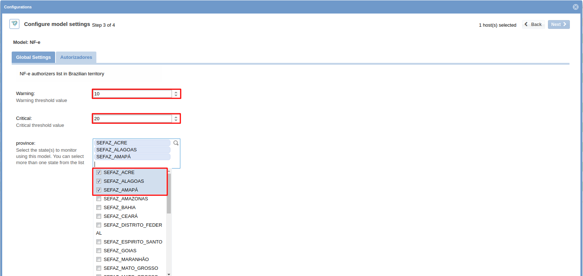Click the magnifier icon in province field
Image resolution: width=583 pixels, height=276 pixels.
176,143
